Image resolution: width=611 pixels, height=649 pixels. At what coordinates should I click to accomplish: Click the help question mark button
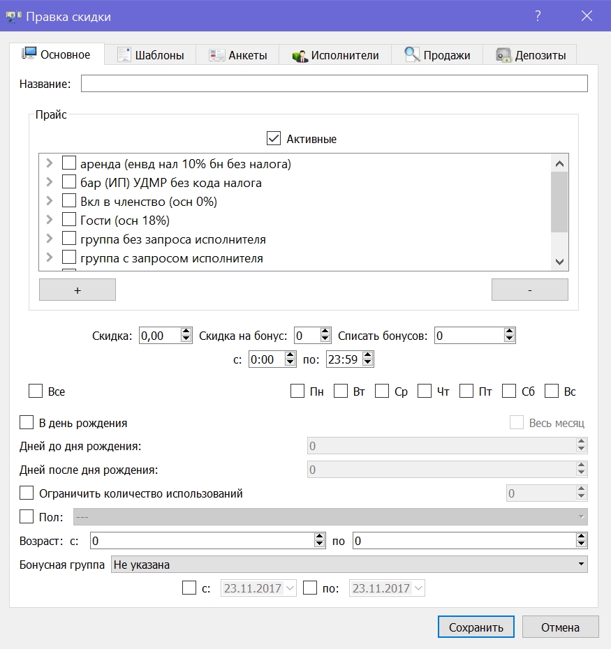pos(538,16)
